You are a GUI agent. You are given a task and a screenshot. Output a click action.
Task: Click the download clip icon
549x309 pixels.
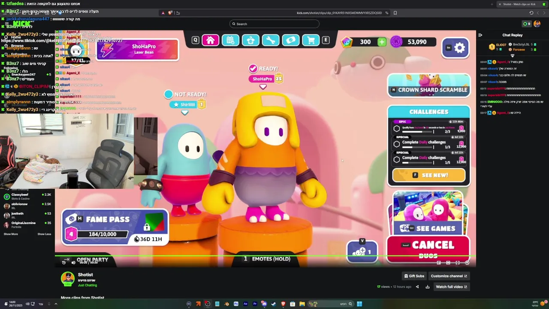tap(428, 287)
